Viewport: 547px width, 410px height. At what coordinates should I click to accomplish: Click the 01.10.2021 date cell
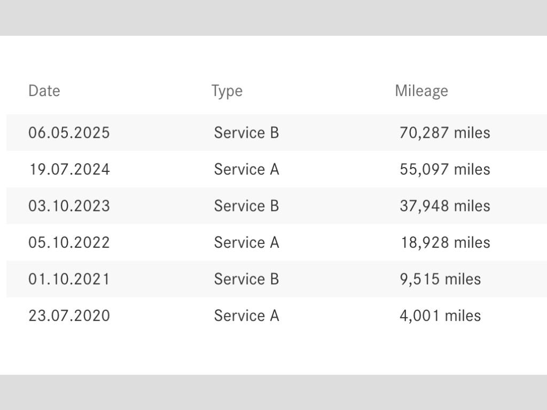click(x=69, y=279)
